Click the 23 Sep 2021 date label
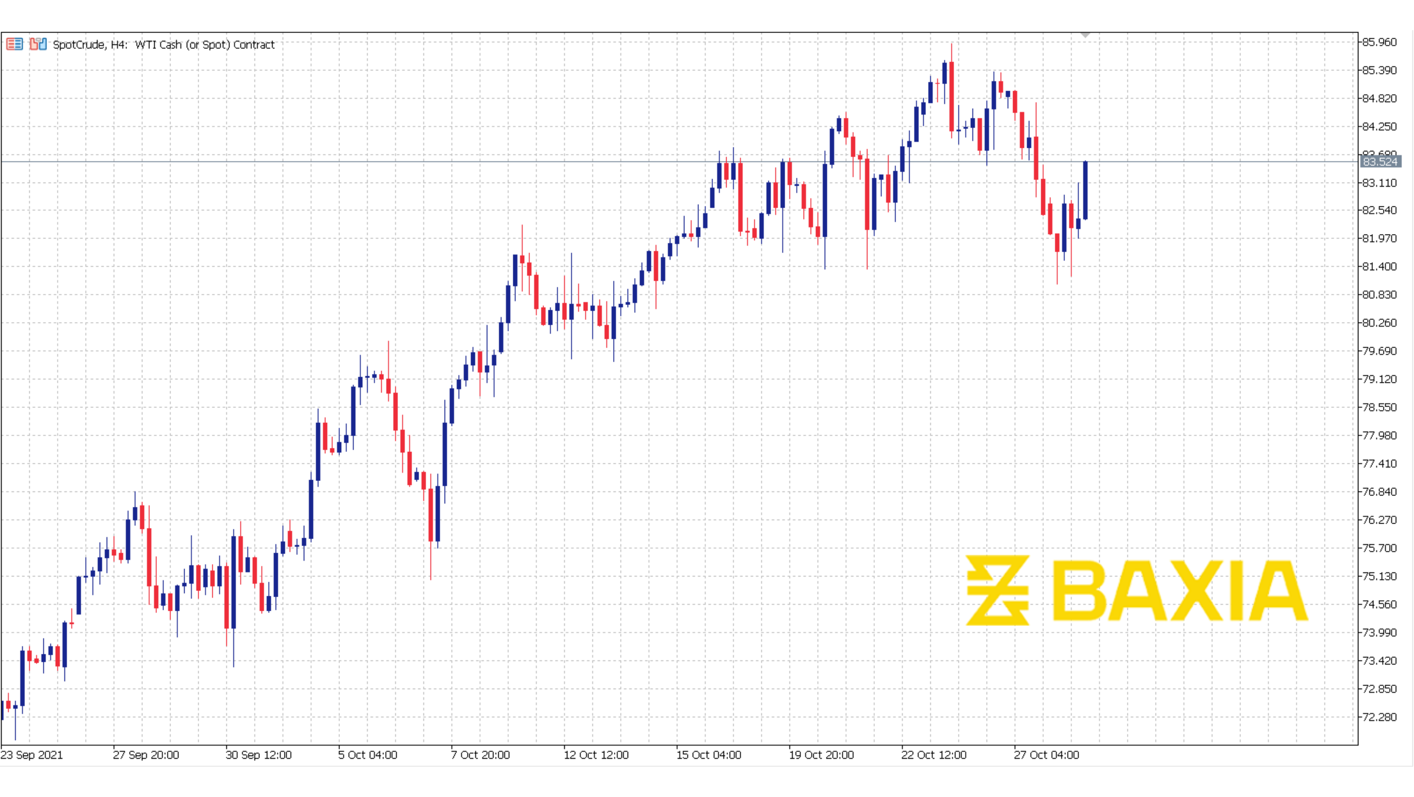The width and height of the screenshot is (1414, 797). (x=32, y=755)
